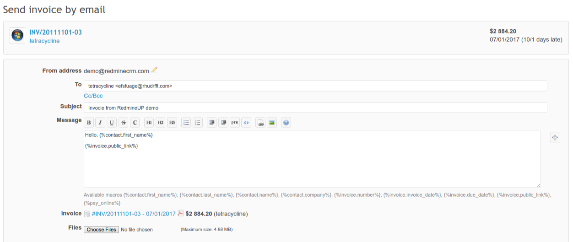Click the Choose Files button

(x=101, y=230)
